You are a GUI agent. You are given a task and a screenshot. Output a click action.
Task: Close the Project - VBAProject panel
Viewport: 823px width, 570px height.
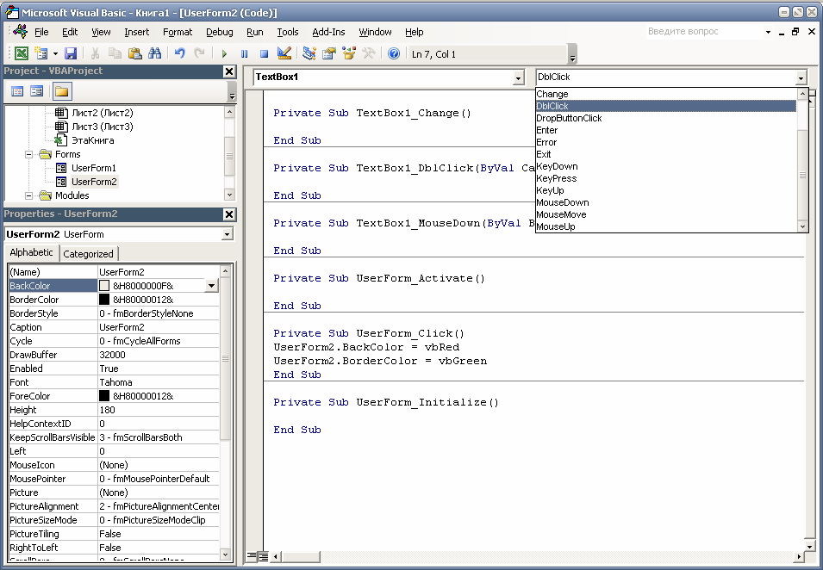(229, 71)
